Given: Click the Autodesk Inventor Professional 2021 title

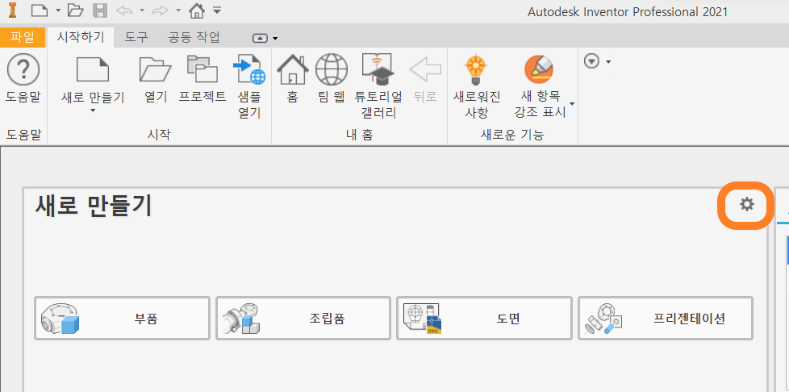Looking at the screenshot, I should (628, 11).
